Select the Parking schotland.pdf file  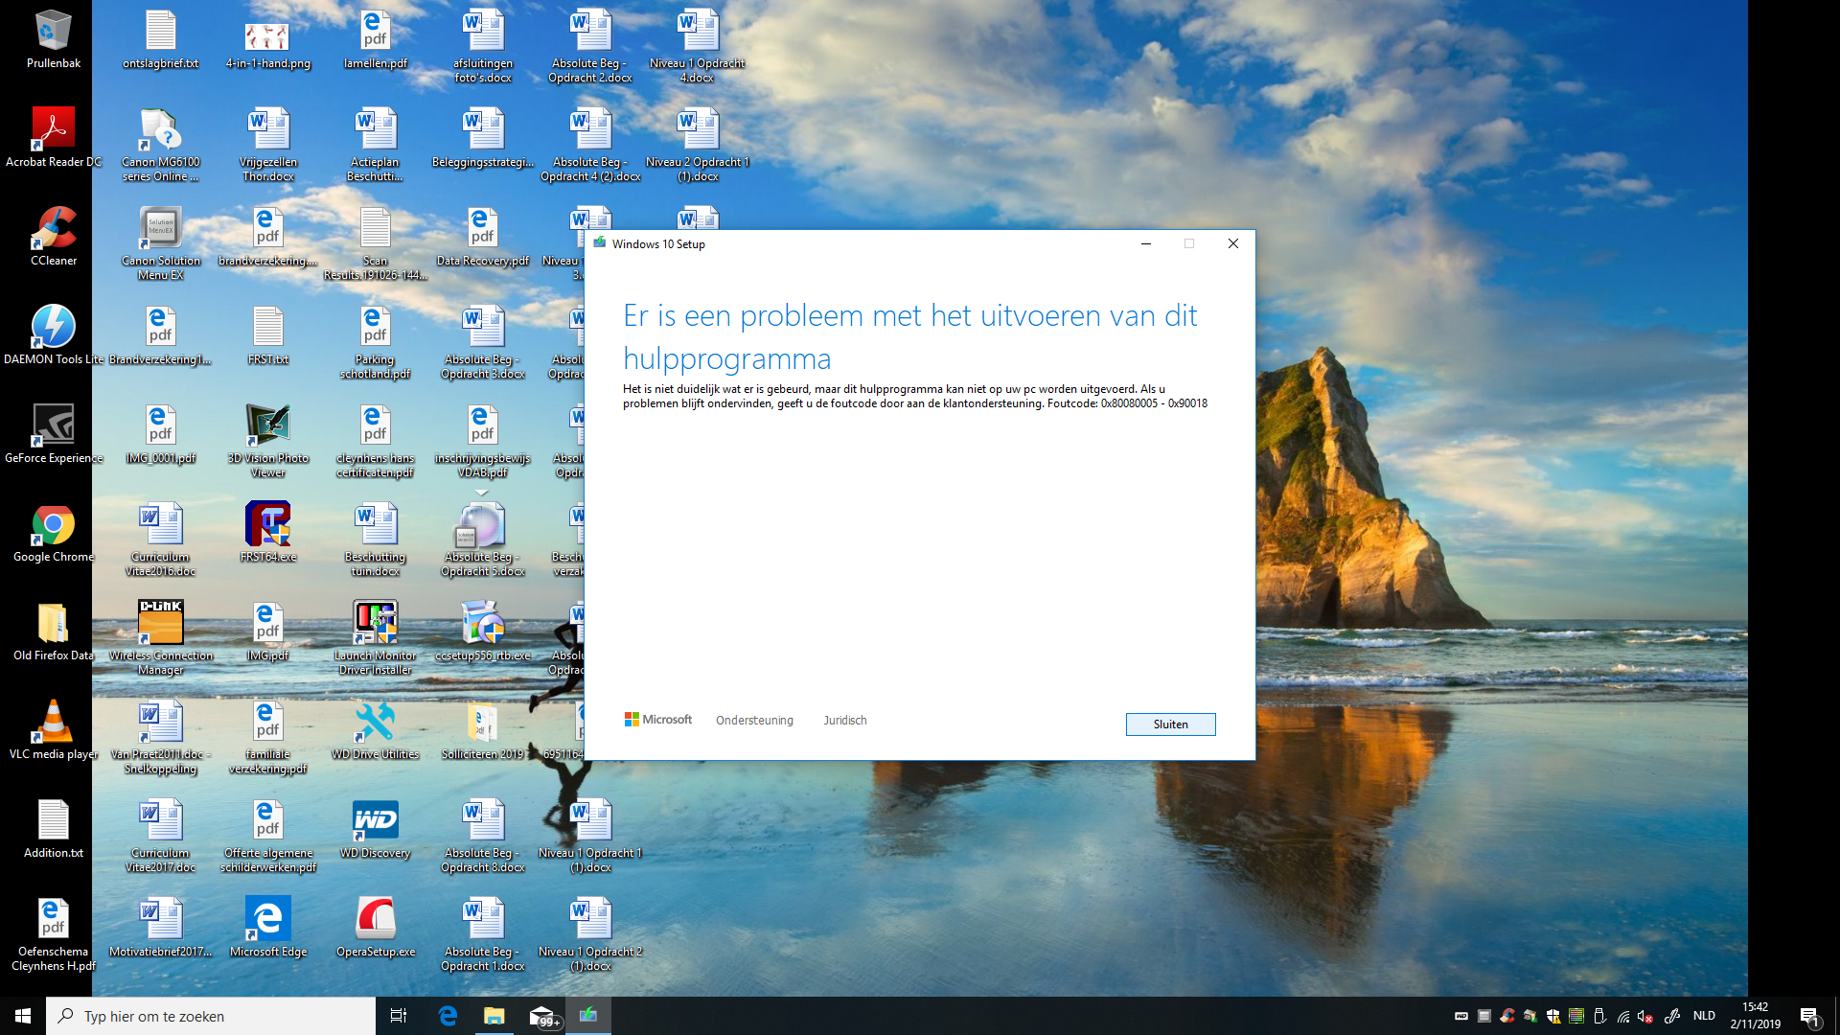coord(376,342)
